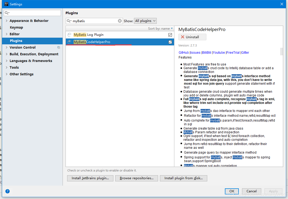Select MyBatisCodeHelperPro plugin row
This screenshot has height=199, width=288.
[x=120, y=42]
